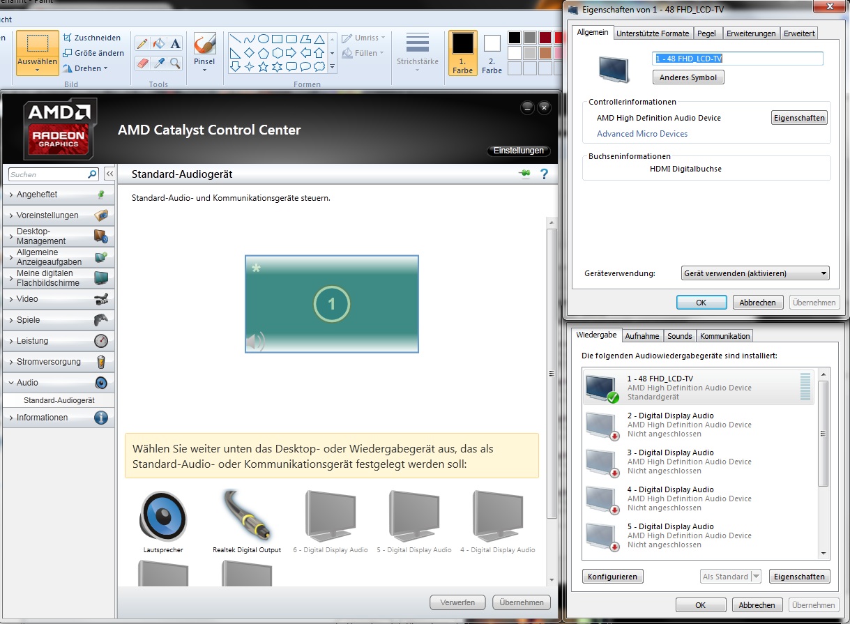Select the 2. Farbe color box
The width and height of the screenshot is (850, 624).
point(492,53)
